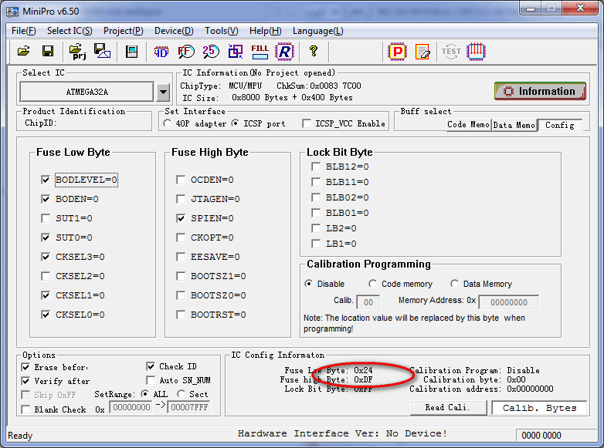Viewport: 604px width, 448px height.
Task: Select Code memory calibration radio option
Action: (x=373, y=284)
